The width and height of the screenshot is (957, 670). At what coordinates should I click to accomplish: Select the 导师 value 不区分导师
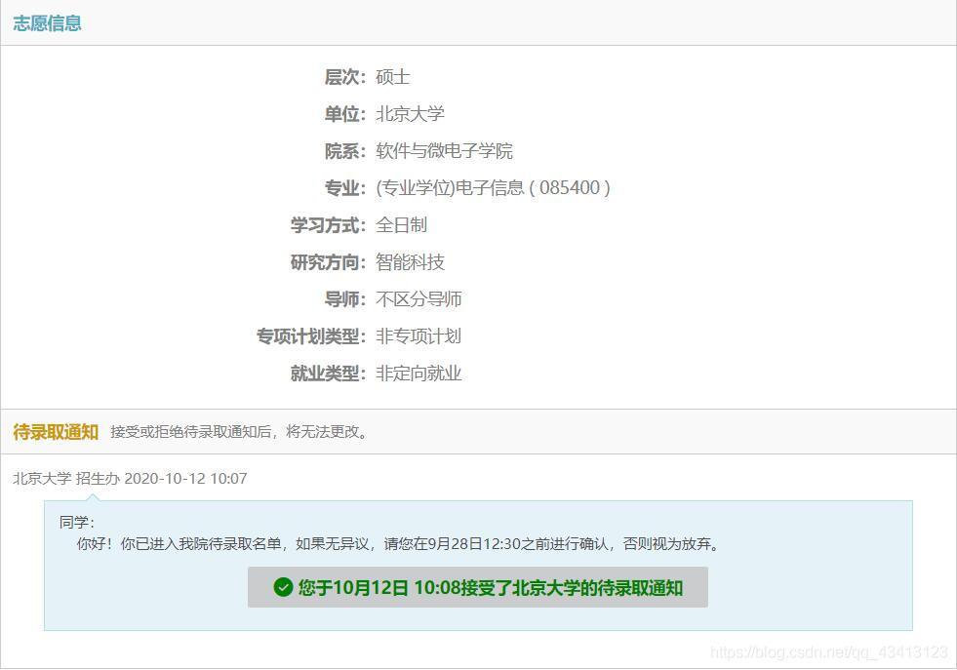pos(419,299)
